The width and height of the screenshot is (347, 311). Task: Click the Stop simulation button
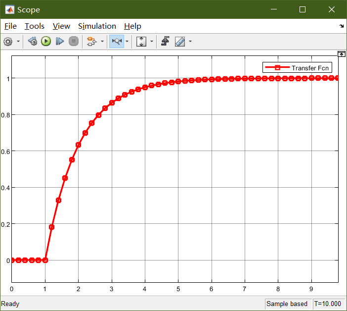74,42
